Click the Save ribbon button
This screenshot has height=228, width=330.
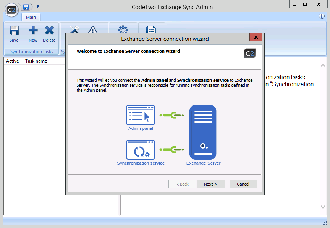pos(14,34)
